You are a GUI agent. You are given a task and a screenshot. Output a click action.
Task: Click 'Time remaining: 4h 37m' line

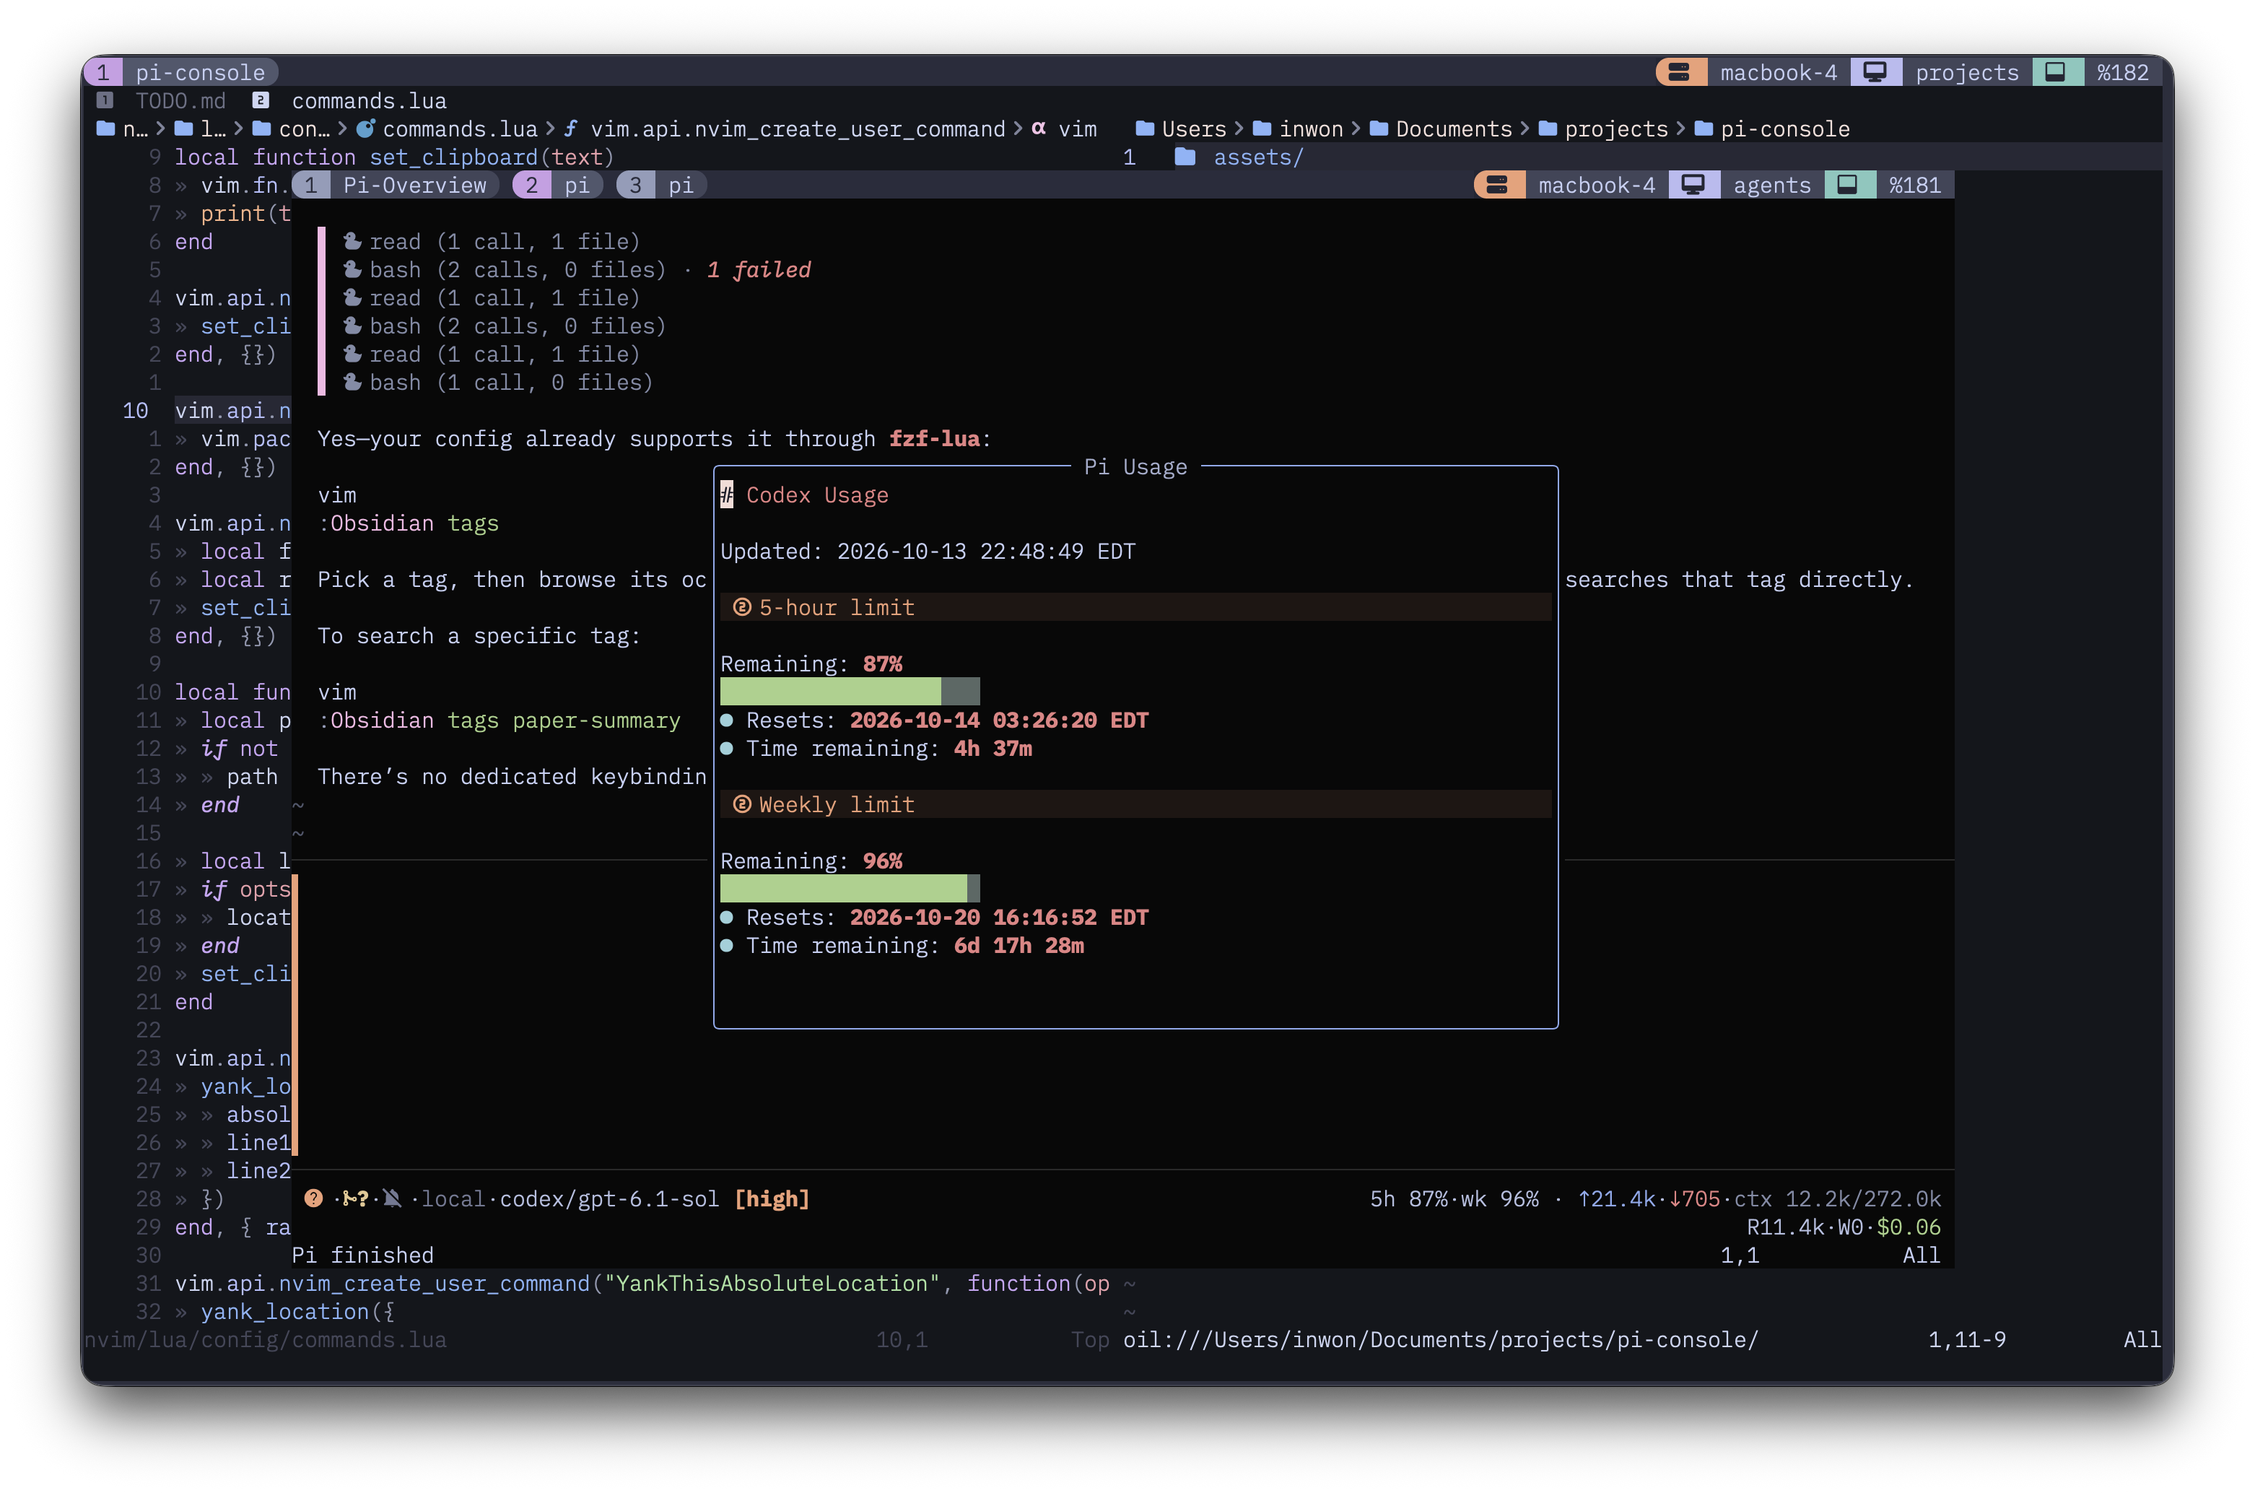[x=889, y=749]
